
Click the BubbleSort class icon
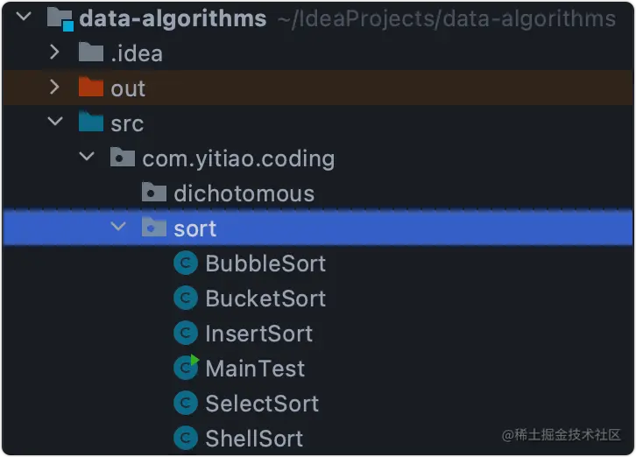[185, 264]
